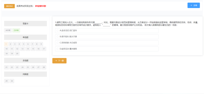Select multi-choice question 24
The width and height of the screenshot is (204, 94).
click(x=22, y=67)
